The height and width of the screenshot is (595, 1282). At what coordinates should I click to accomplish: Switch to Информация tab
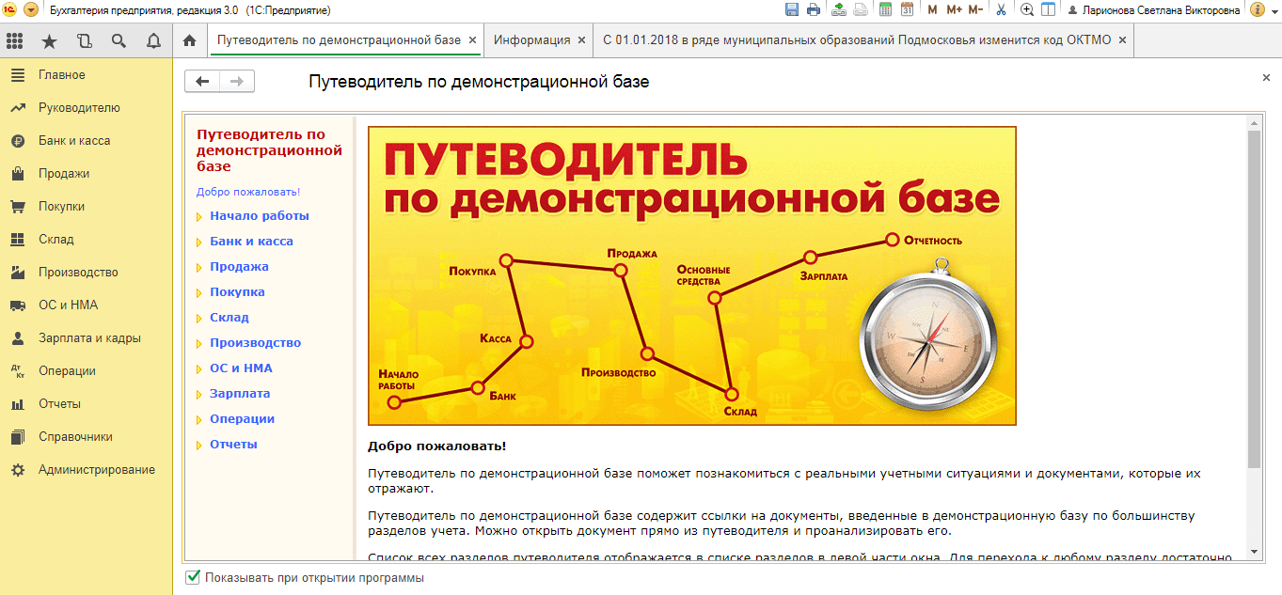(531, 40)
